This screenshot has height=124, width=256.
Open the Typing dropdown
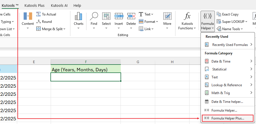click(x=8, y=22)
